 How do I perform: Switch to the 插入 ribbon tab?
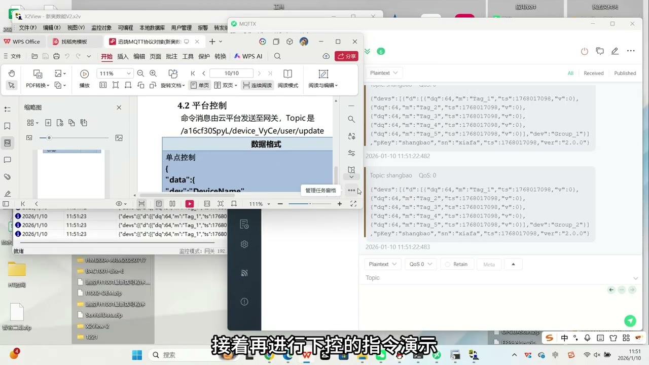[123, 56]
